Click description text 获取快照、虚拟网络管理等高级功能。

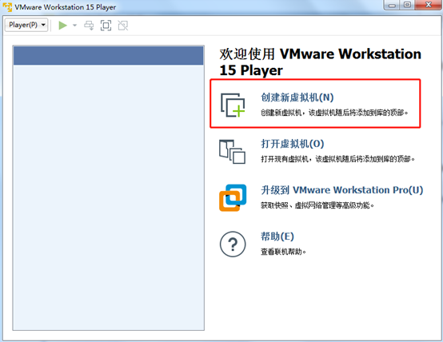coord(317,205)
